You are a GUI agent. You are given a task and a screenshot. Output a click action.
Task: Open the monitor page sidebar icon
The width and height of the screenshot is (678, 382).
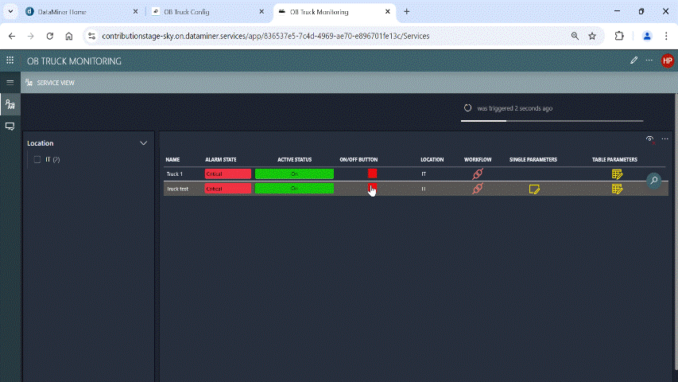pos(10,126)
